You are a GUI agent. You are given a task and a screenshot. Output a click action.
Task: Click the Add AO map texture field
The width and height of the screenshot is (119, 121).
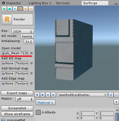coord(15,63)
